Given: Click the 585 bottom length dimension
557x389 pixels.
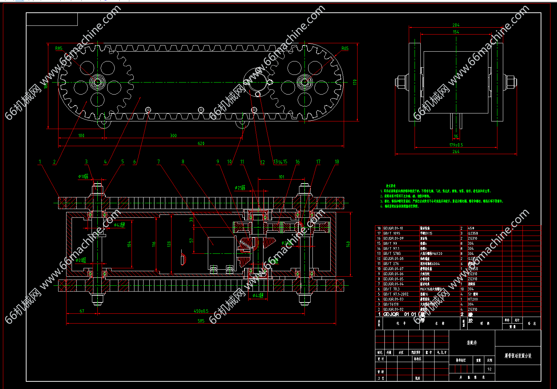Looking at the screenshot, I should point(201,321).
